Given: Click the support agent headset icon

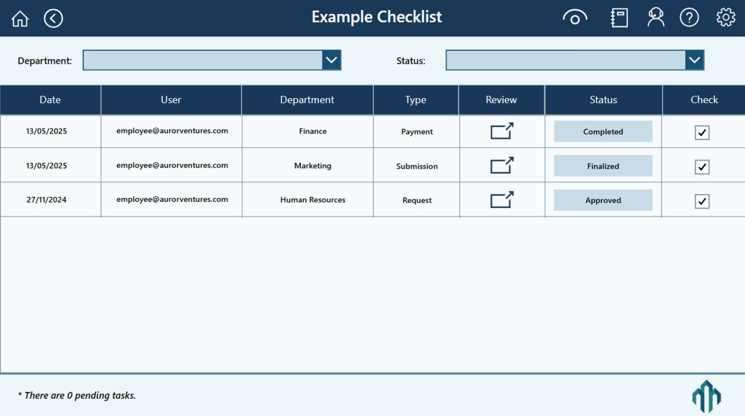Looking at the screenshot, I should click(x=656, y=17).
